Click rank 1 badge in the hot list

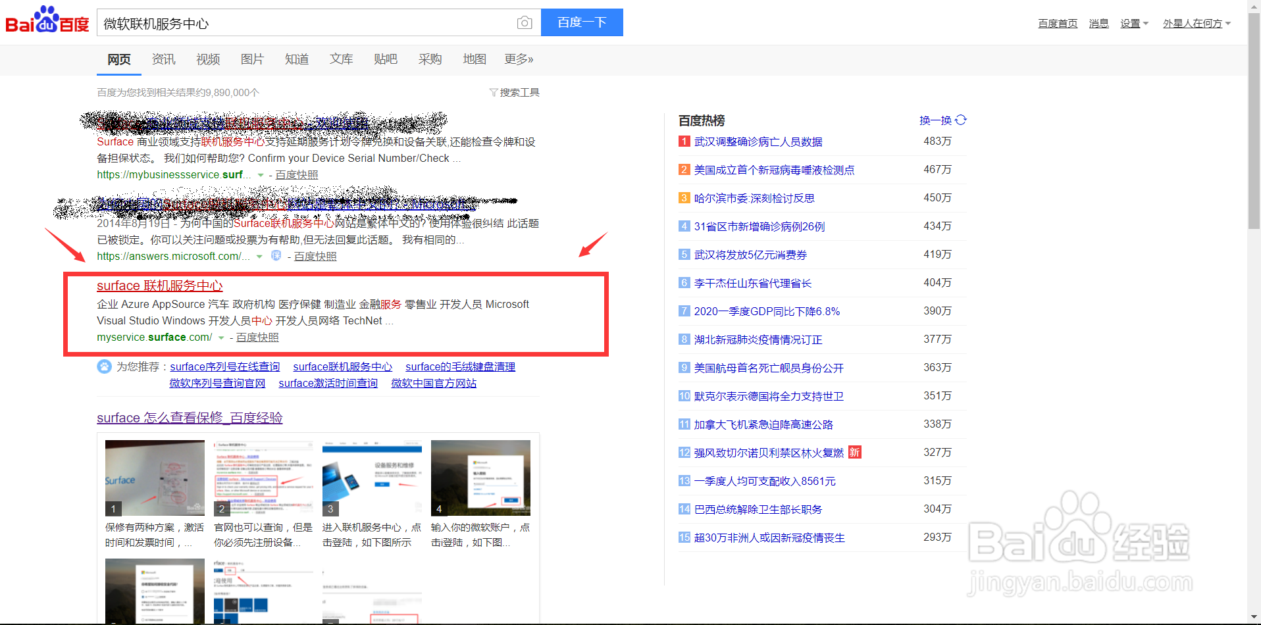pyautogui.click(x=684, y=141)
